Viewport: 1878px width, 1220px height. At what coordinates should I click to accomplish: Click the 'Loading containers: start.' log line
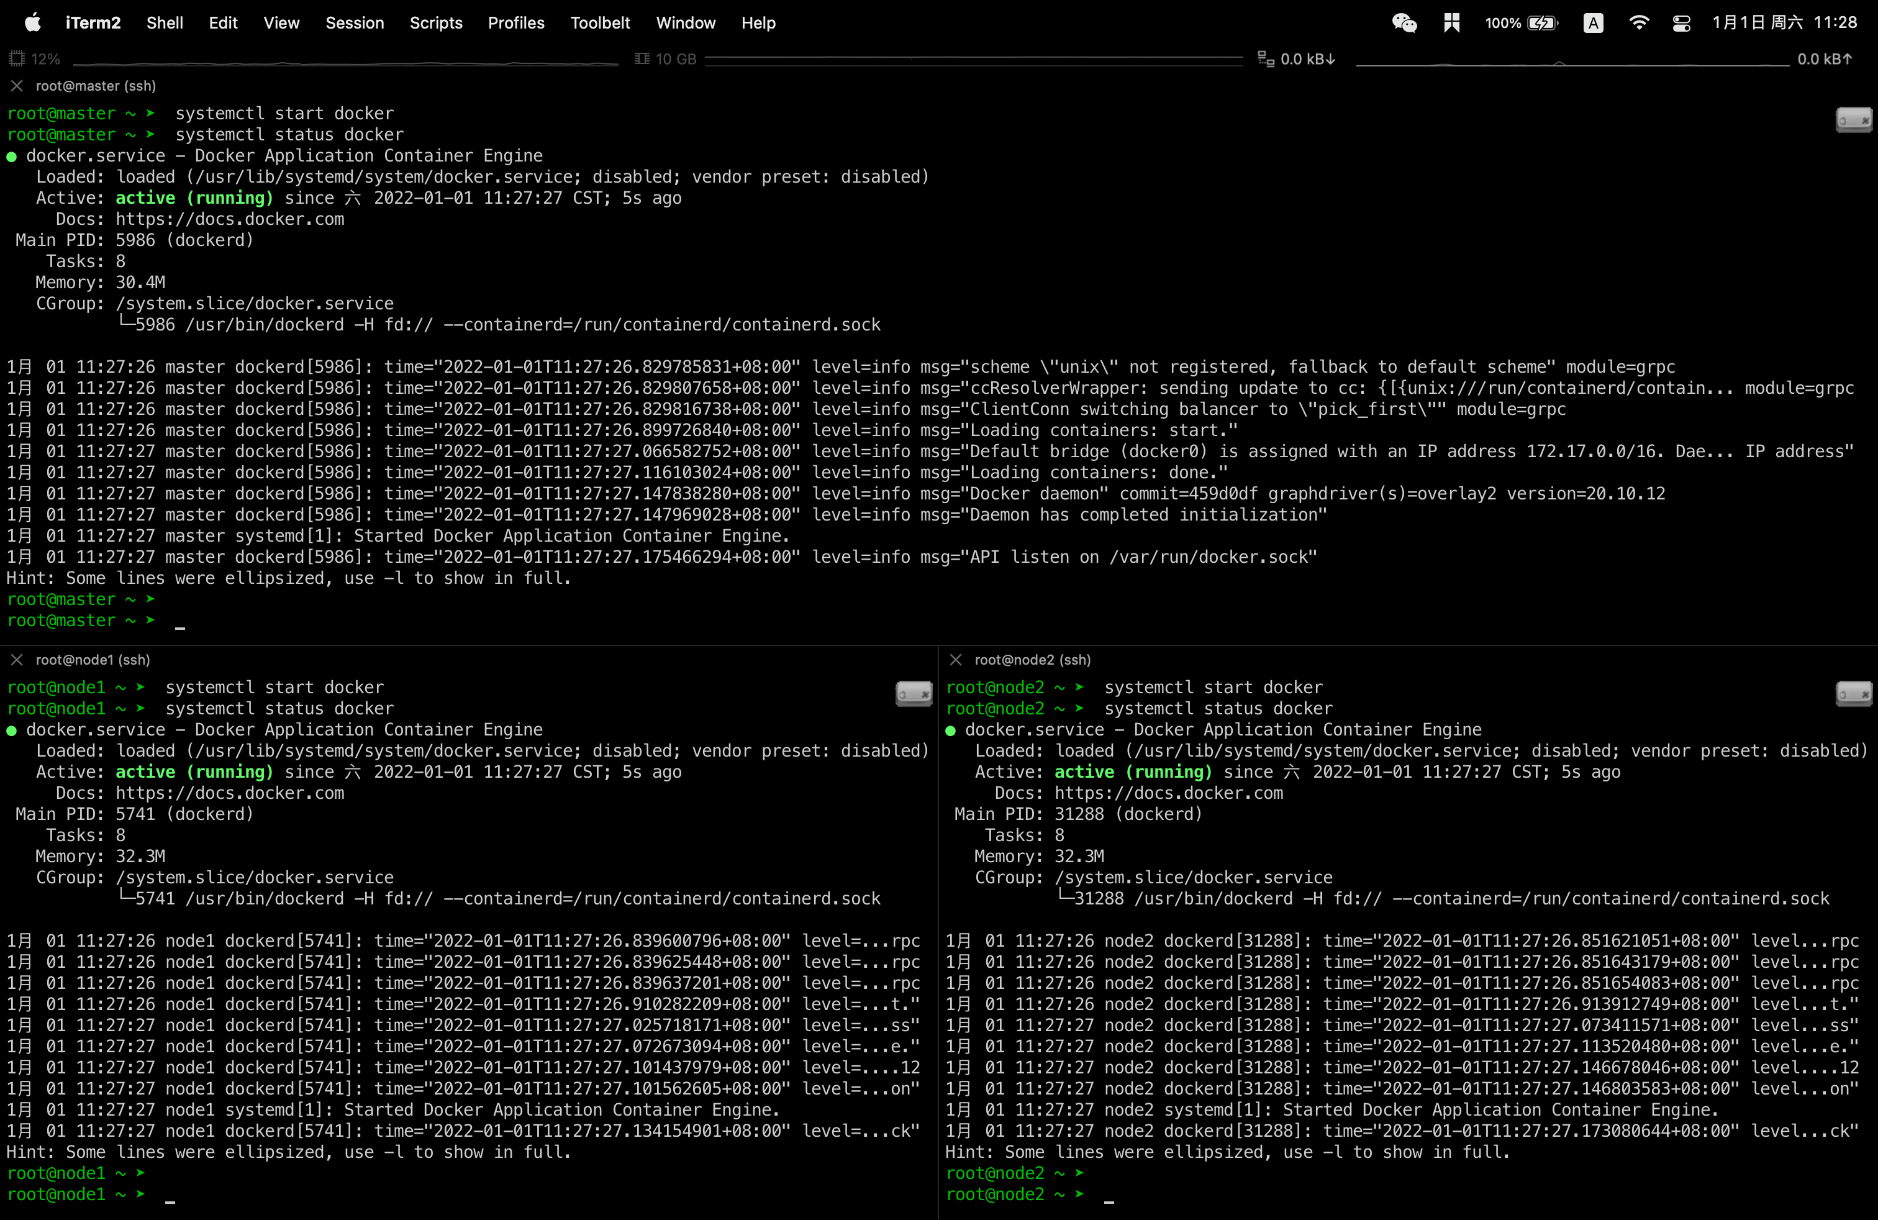coord(622,430)
